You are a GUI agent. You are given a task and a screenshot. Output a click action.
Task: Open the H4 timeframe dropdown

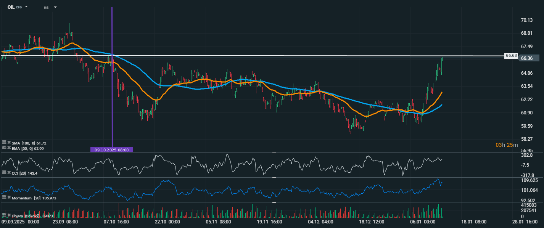click(x=55, y=7)
